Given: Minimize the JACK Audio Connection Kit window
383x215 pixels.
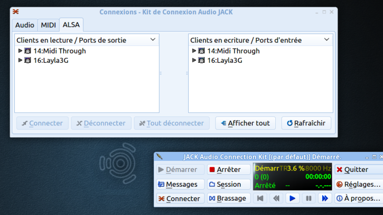Looking at the screenshot, I should click(367, 157).
